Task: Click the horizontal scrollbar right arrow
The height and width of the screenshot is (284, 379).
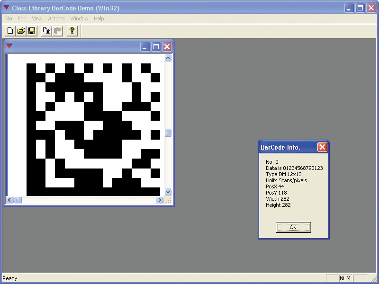Action: coord(160,200)
